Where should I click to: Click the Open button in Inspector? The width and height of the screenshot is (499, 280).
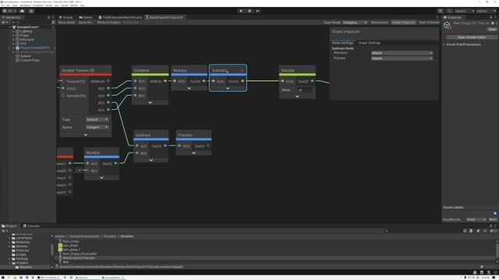point(492,30)
